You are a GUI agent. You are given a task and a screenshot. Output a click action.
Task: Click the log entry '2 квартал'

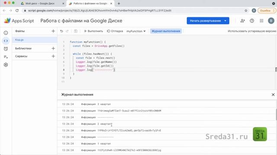pyautogui.click(x=104, y=124)
